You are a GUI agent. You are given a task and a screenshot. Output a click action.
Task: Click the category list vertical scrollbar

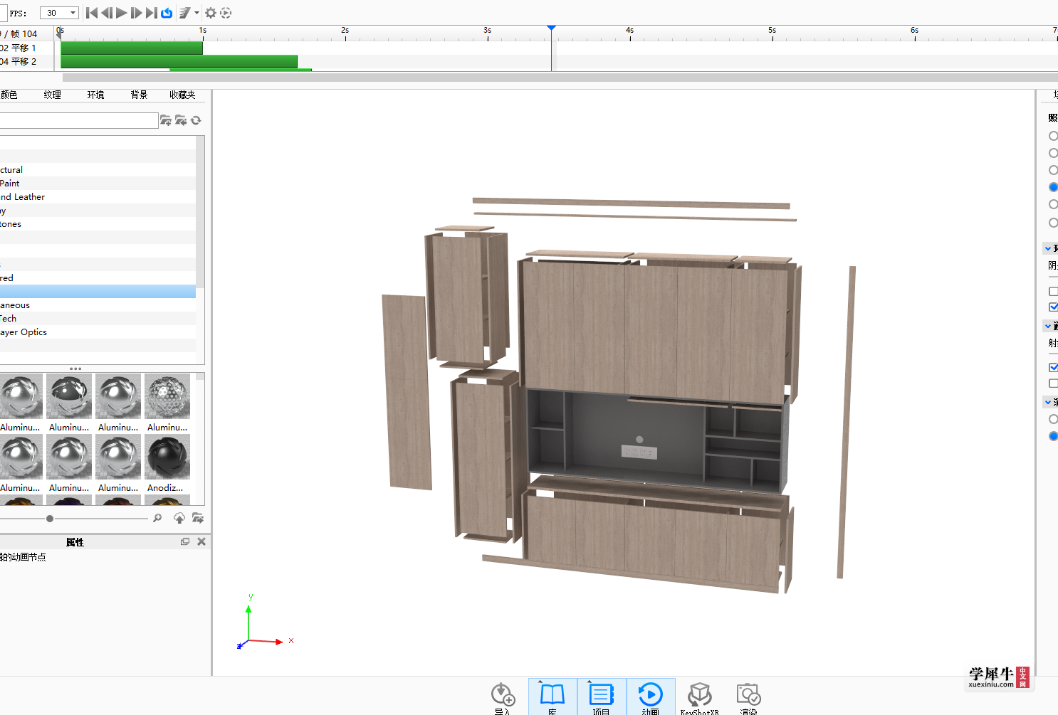click(x=200, y=212)
